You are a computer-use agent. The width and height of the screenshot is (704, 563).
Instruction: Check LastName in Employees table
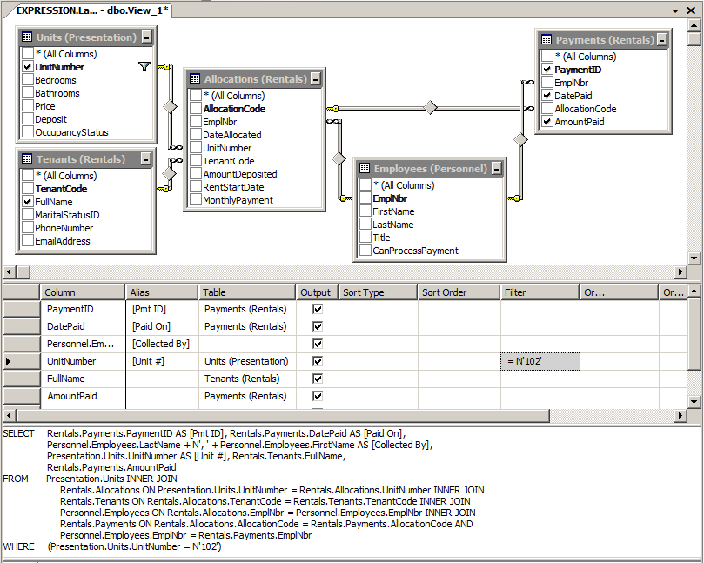(x=365, y=225)
